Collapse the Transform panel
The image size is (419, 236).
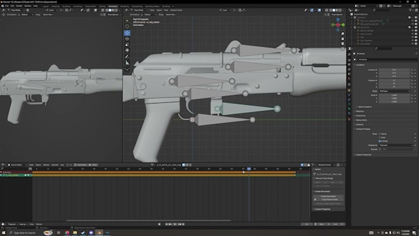tap(360, 65)
